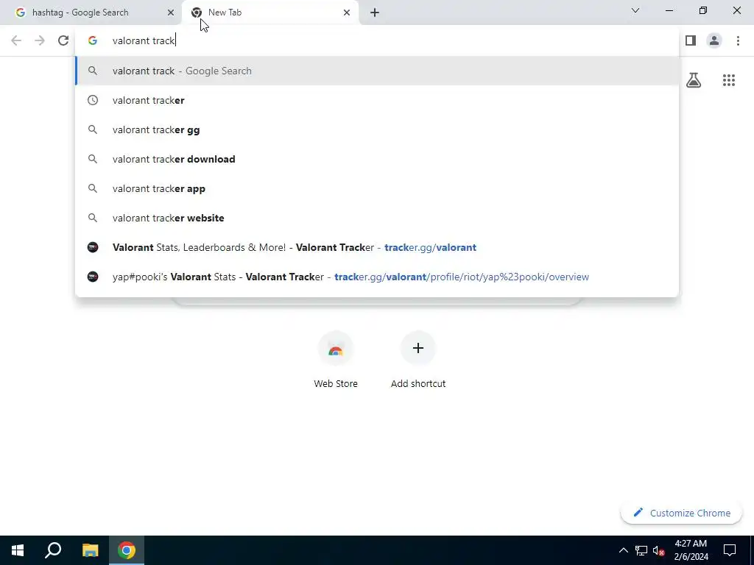This screenshot has height=565, width=754.
Task: Click magnifier icon beside 'valorant tracker download'
Action: coord(93,159)
